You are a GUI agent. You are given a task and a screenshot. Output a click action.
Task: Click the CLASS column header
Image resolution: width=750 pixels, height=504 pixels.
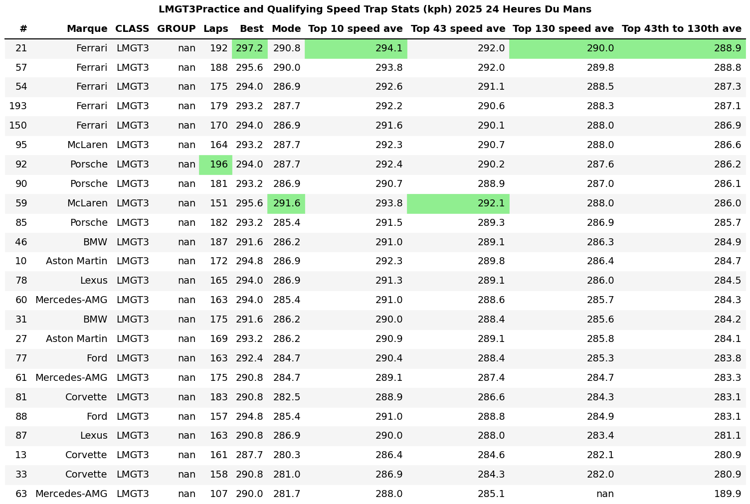tap(132, 28)
